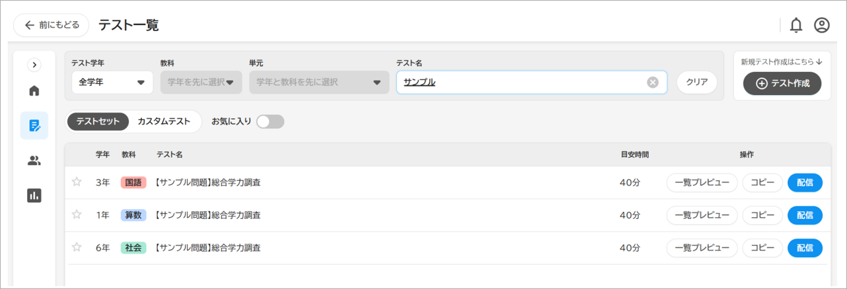847x289 pixels.
Task: Open the bar chart report icon
Action: (x=34, y=195)
